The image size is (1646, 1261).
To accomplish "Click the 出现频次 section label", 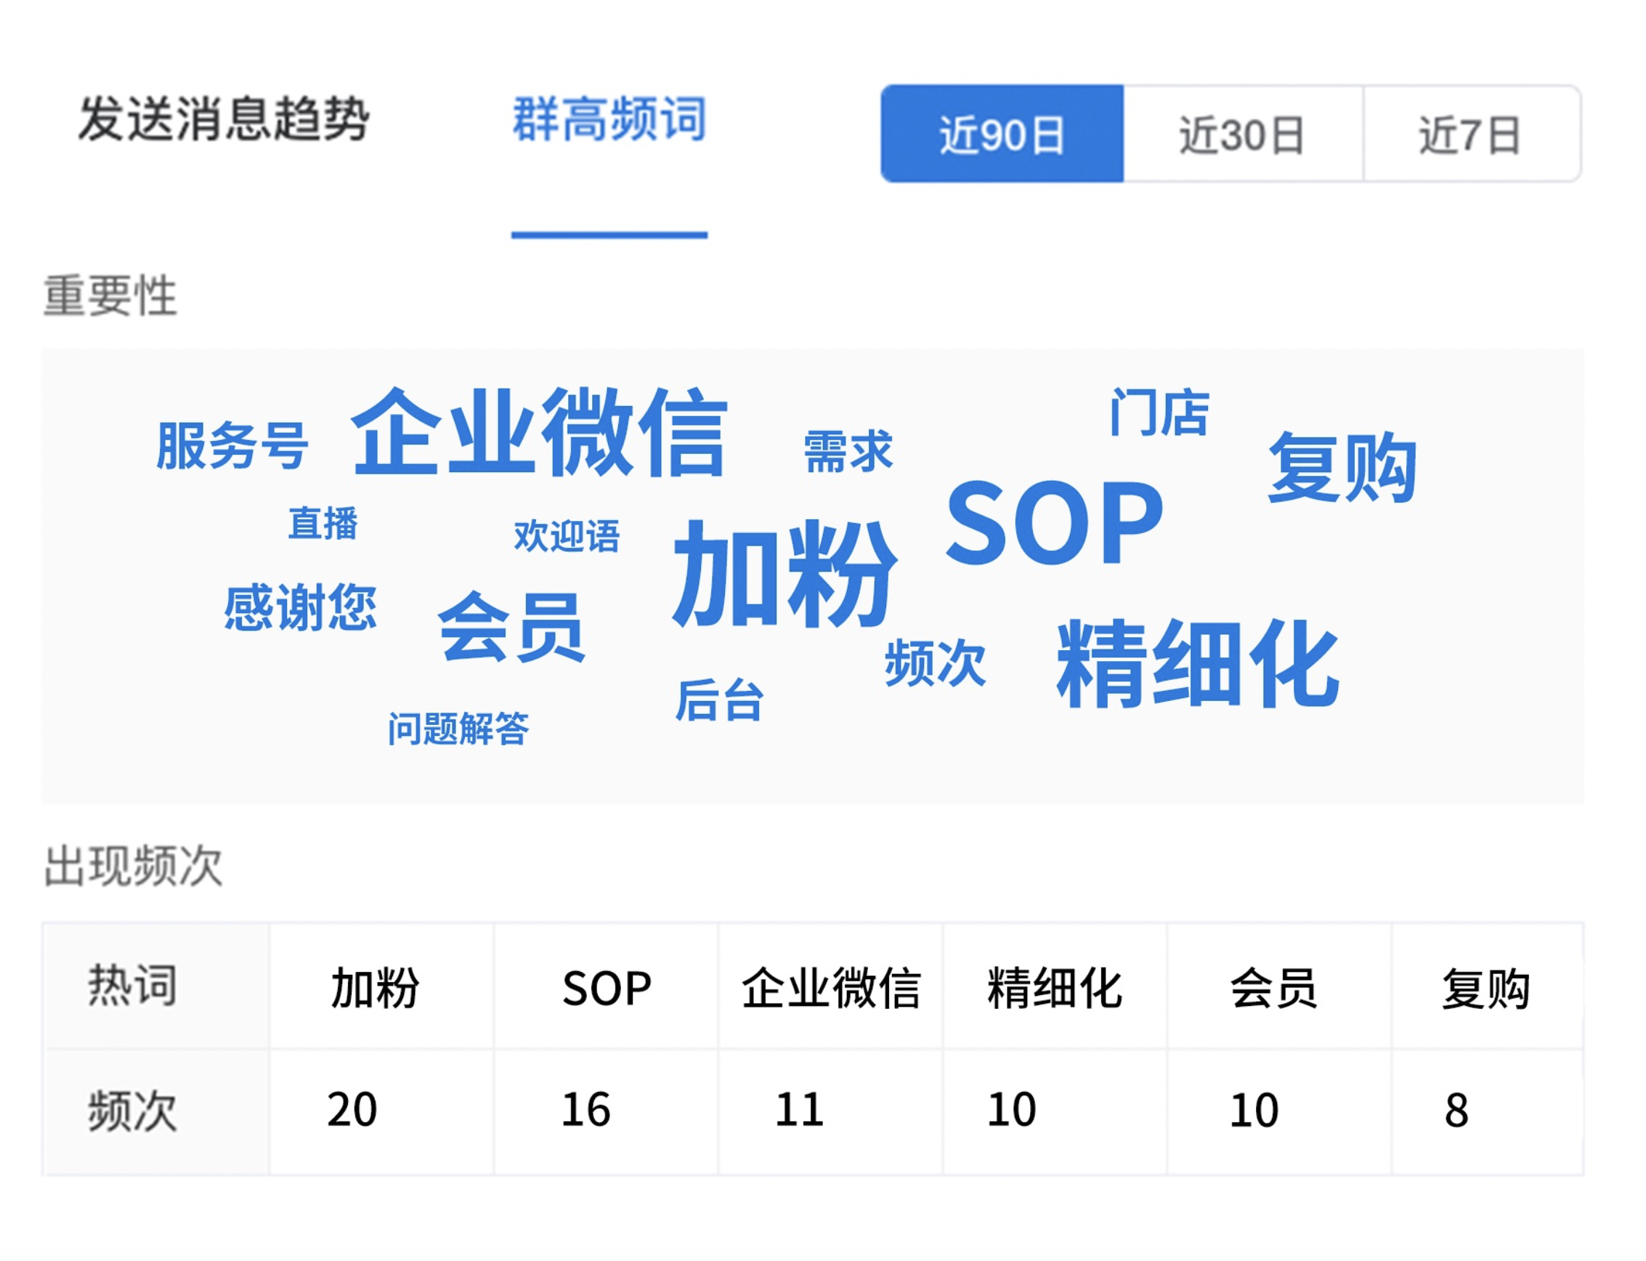I will click(x=134, y=865).
